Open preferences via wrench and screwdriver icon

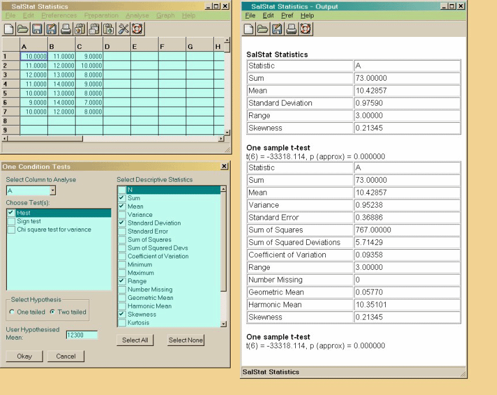[123, 29]
